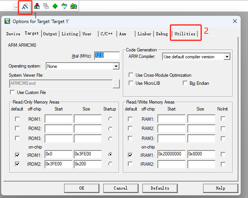The height and width of the screenshot is (198, 248).
Task: Click the RAM1 Size input field
Action: point(201,119)
